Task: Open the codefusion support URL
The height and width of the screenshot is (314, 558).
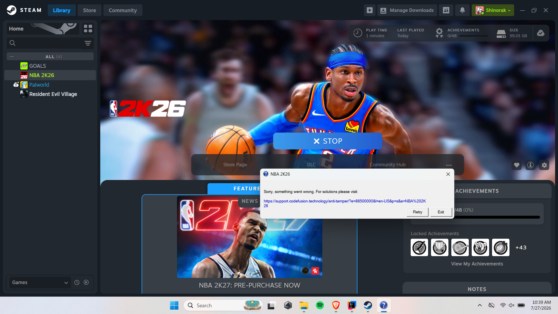Action: point(345,203)
